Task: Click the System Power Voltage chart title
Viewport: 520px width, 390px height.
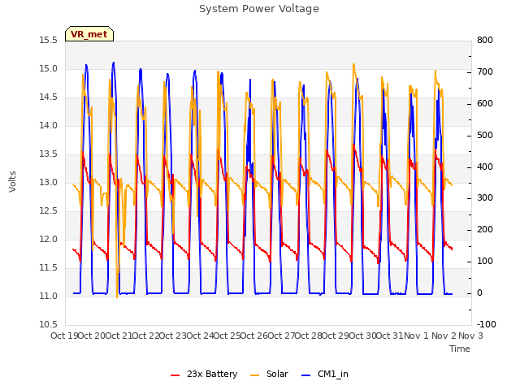Action: point(259,9)
